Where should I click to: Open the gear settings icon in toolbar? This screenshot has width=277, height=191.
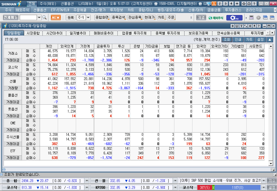pos(258,17)
